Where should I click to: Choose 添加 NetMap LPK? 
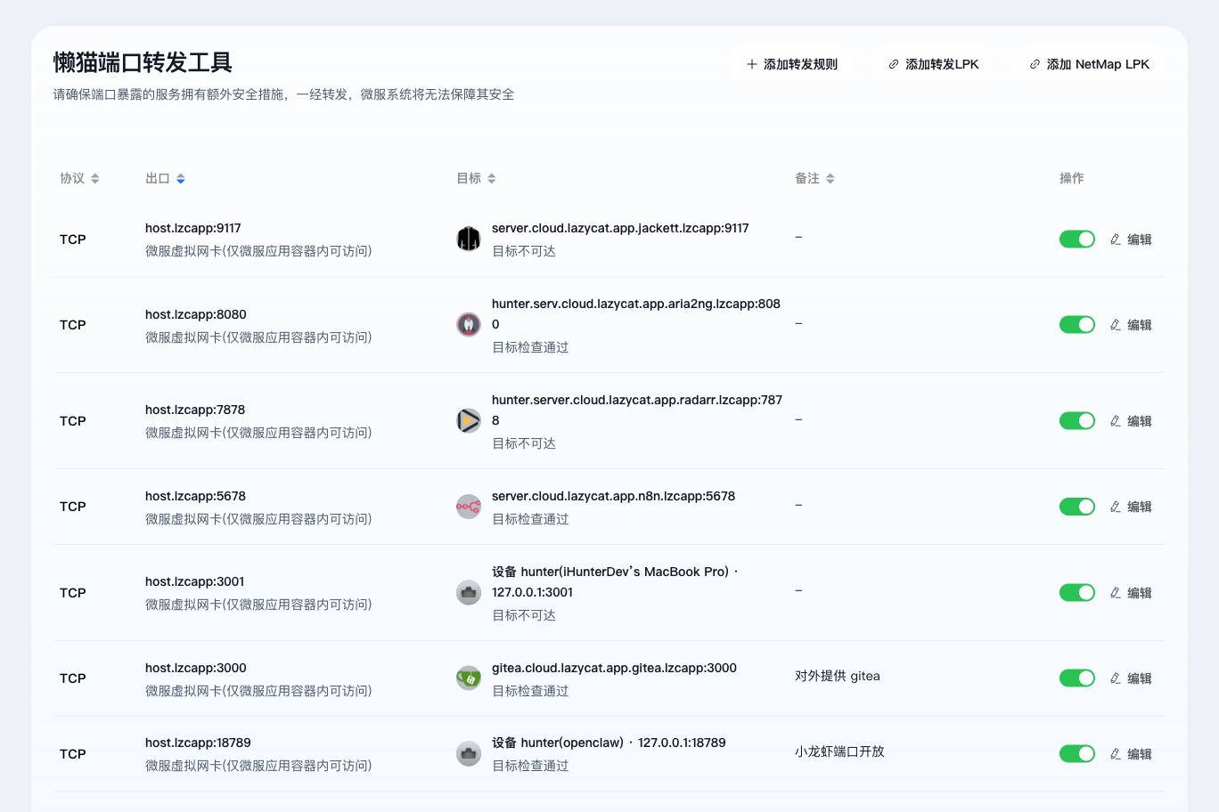pos(1089,64)
